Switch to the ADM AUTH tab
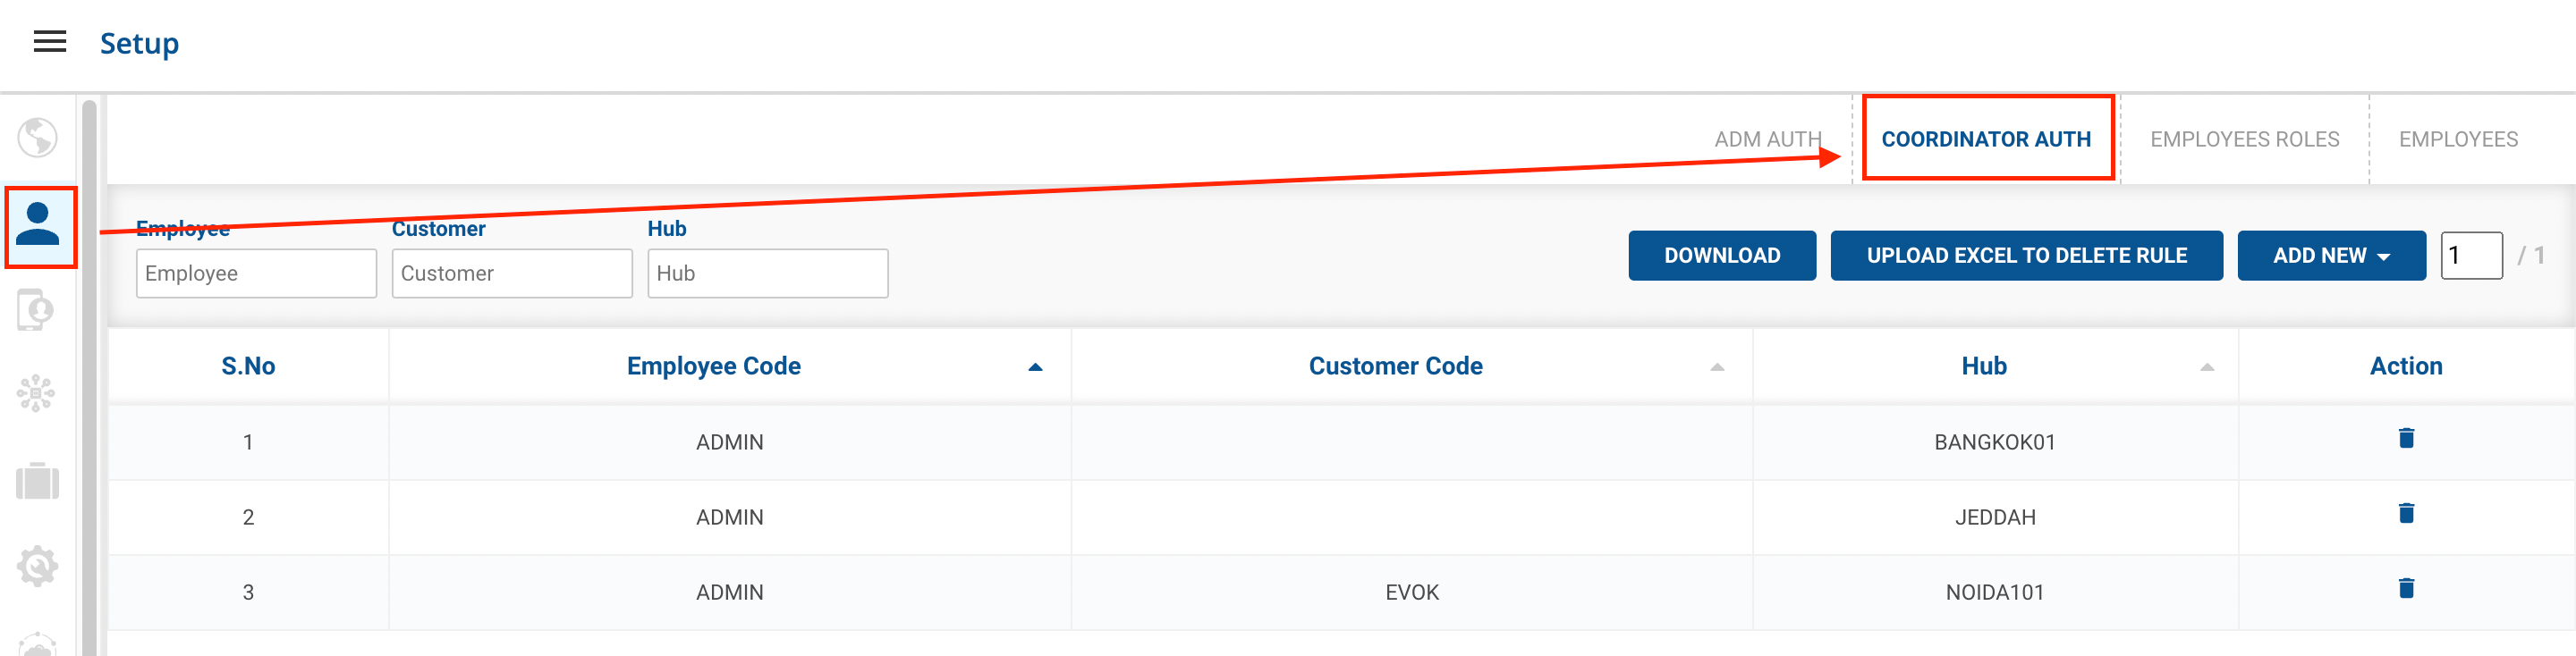 point(1766,139)
